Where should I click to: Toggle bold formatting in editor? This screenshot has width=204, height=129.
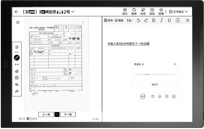click(x=153, y=20)
